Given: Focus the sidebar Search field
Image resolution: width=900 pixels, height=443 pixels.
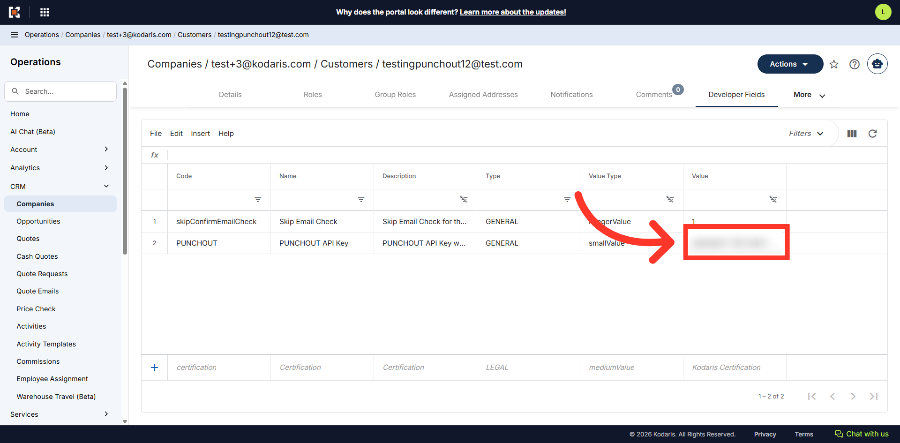Looking at the screenshot, I should click(60, 91).
